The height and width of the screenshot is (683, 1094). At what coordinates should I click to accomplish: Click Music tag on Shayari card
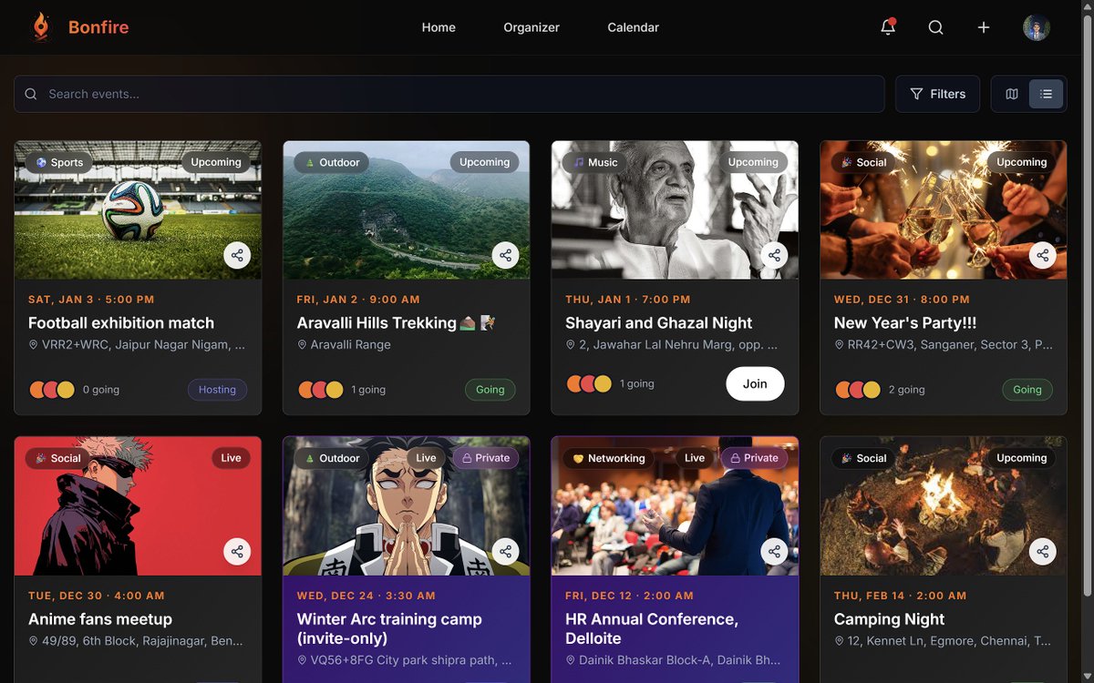coord(595,162)
